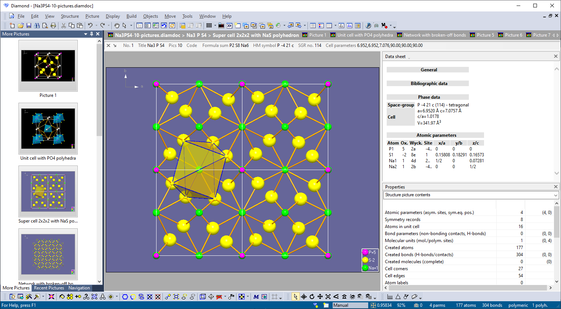The height and width of the screenshot is (309, 561).
Task: Click the Code link in the info bar
Action: (192, 45)
